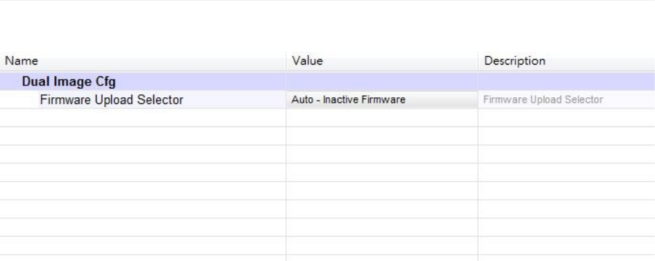The width and height of the screenshot is (655, 261).
Task: Click the greyed Firmware Upload Selector description text
Action: (x=543, y=100)
